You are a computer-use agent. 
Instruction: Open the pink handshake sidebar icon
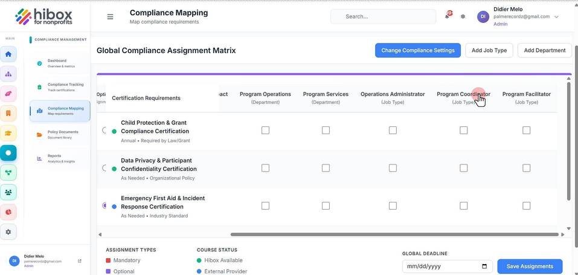point(8,94)
